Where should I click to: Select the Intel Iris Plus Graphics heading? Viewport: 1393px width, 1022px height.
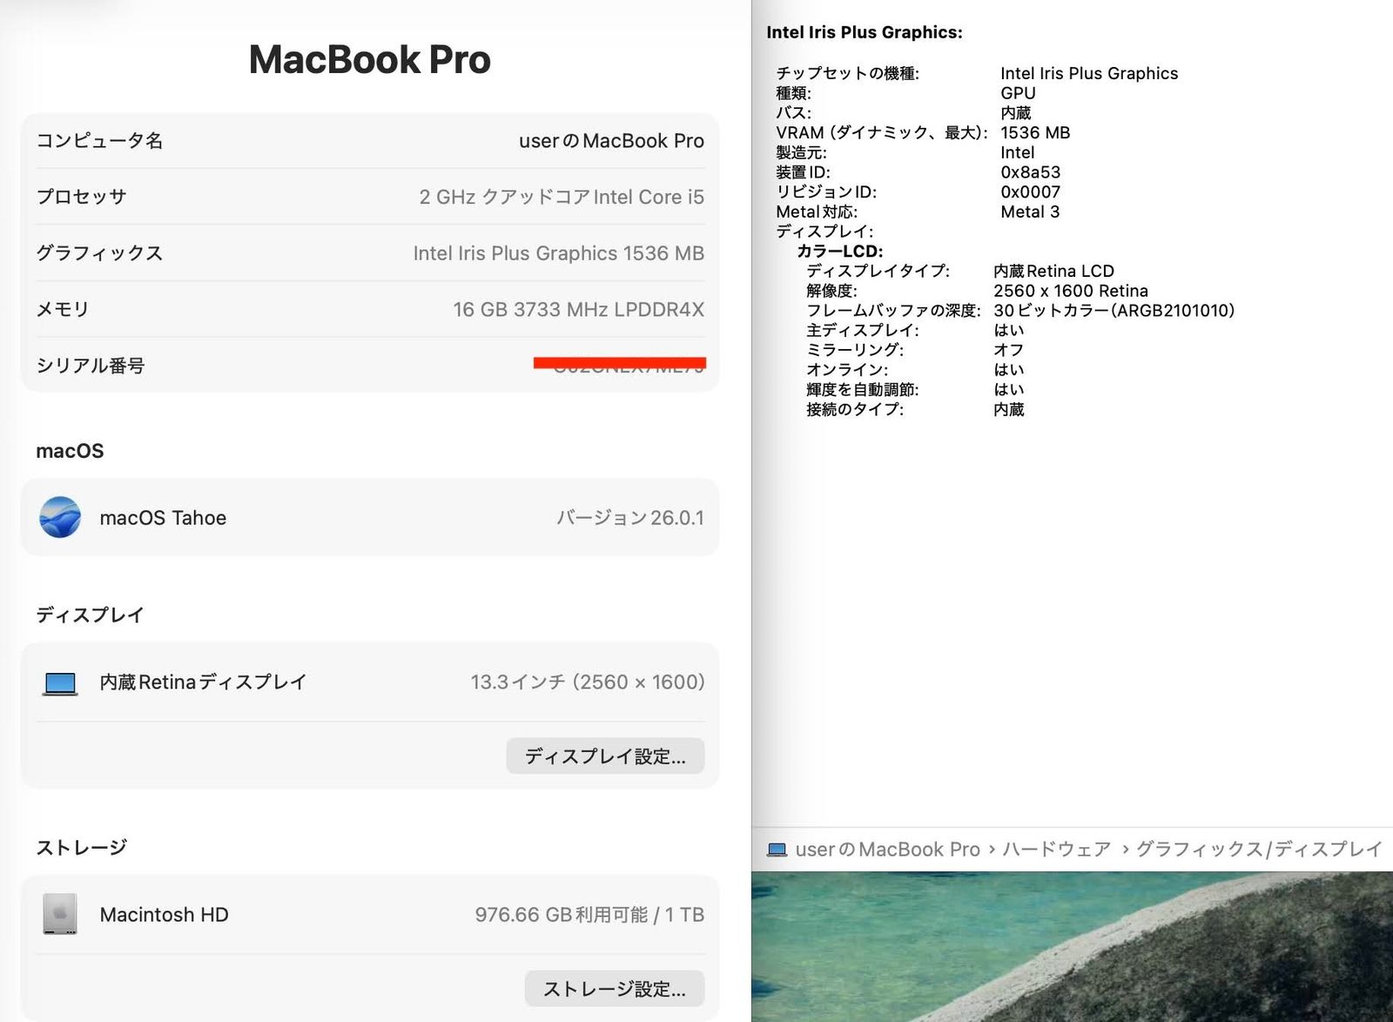pos(864,33)
